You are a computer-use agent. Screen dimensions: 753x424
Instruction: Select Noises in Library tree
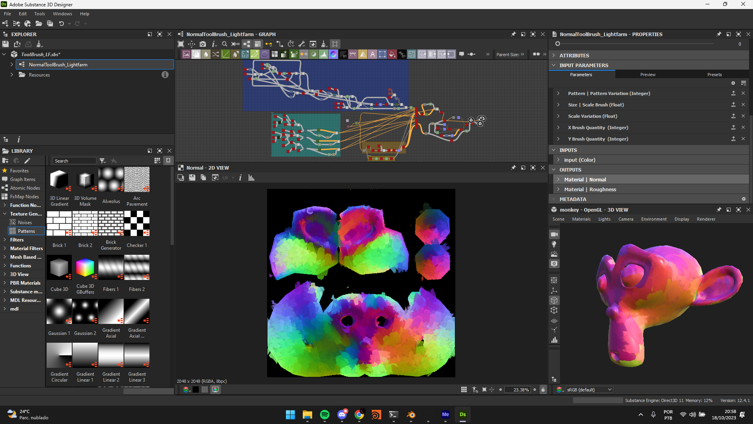point(25,223)
